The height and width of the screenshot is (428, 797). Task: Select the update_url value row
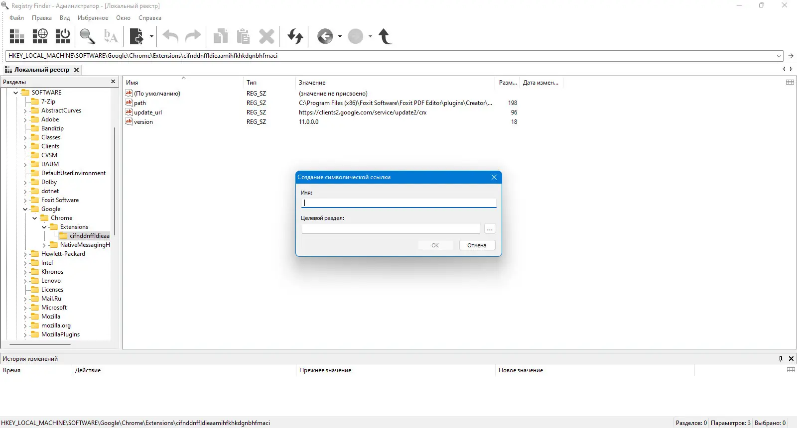click(321, 112)
